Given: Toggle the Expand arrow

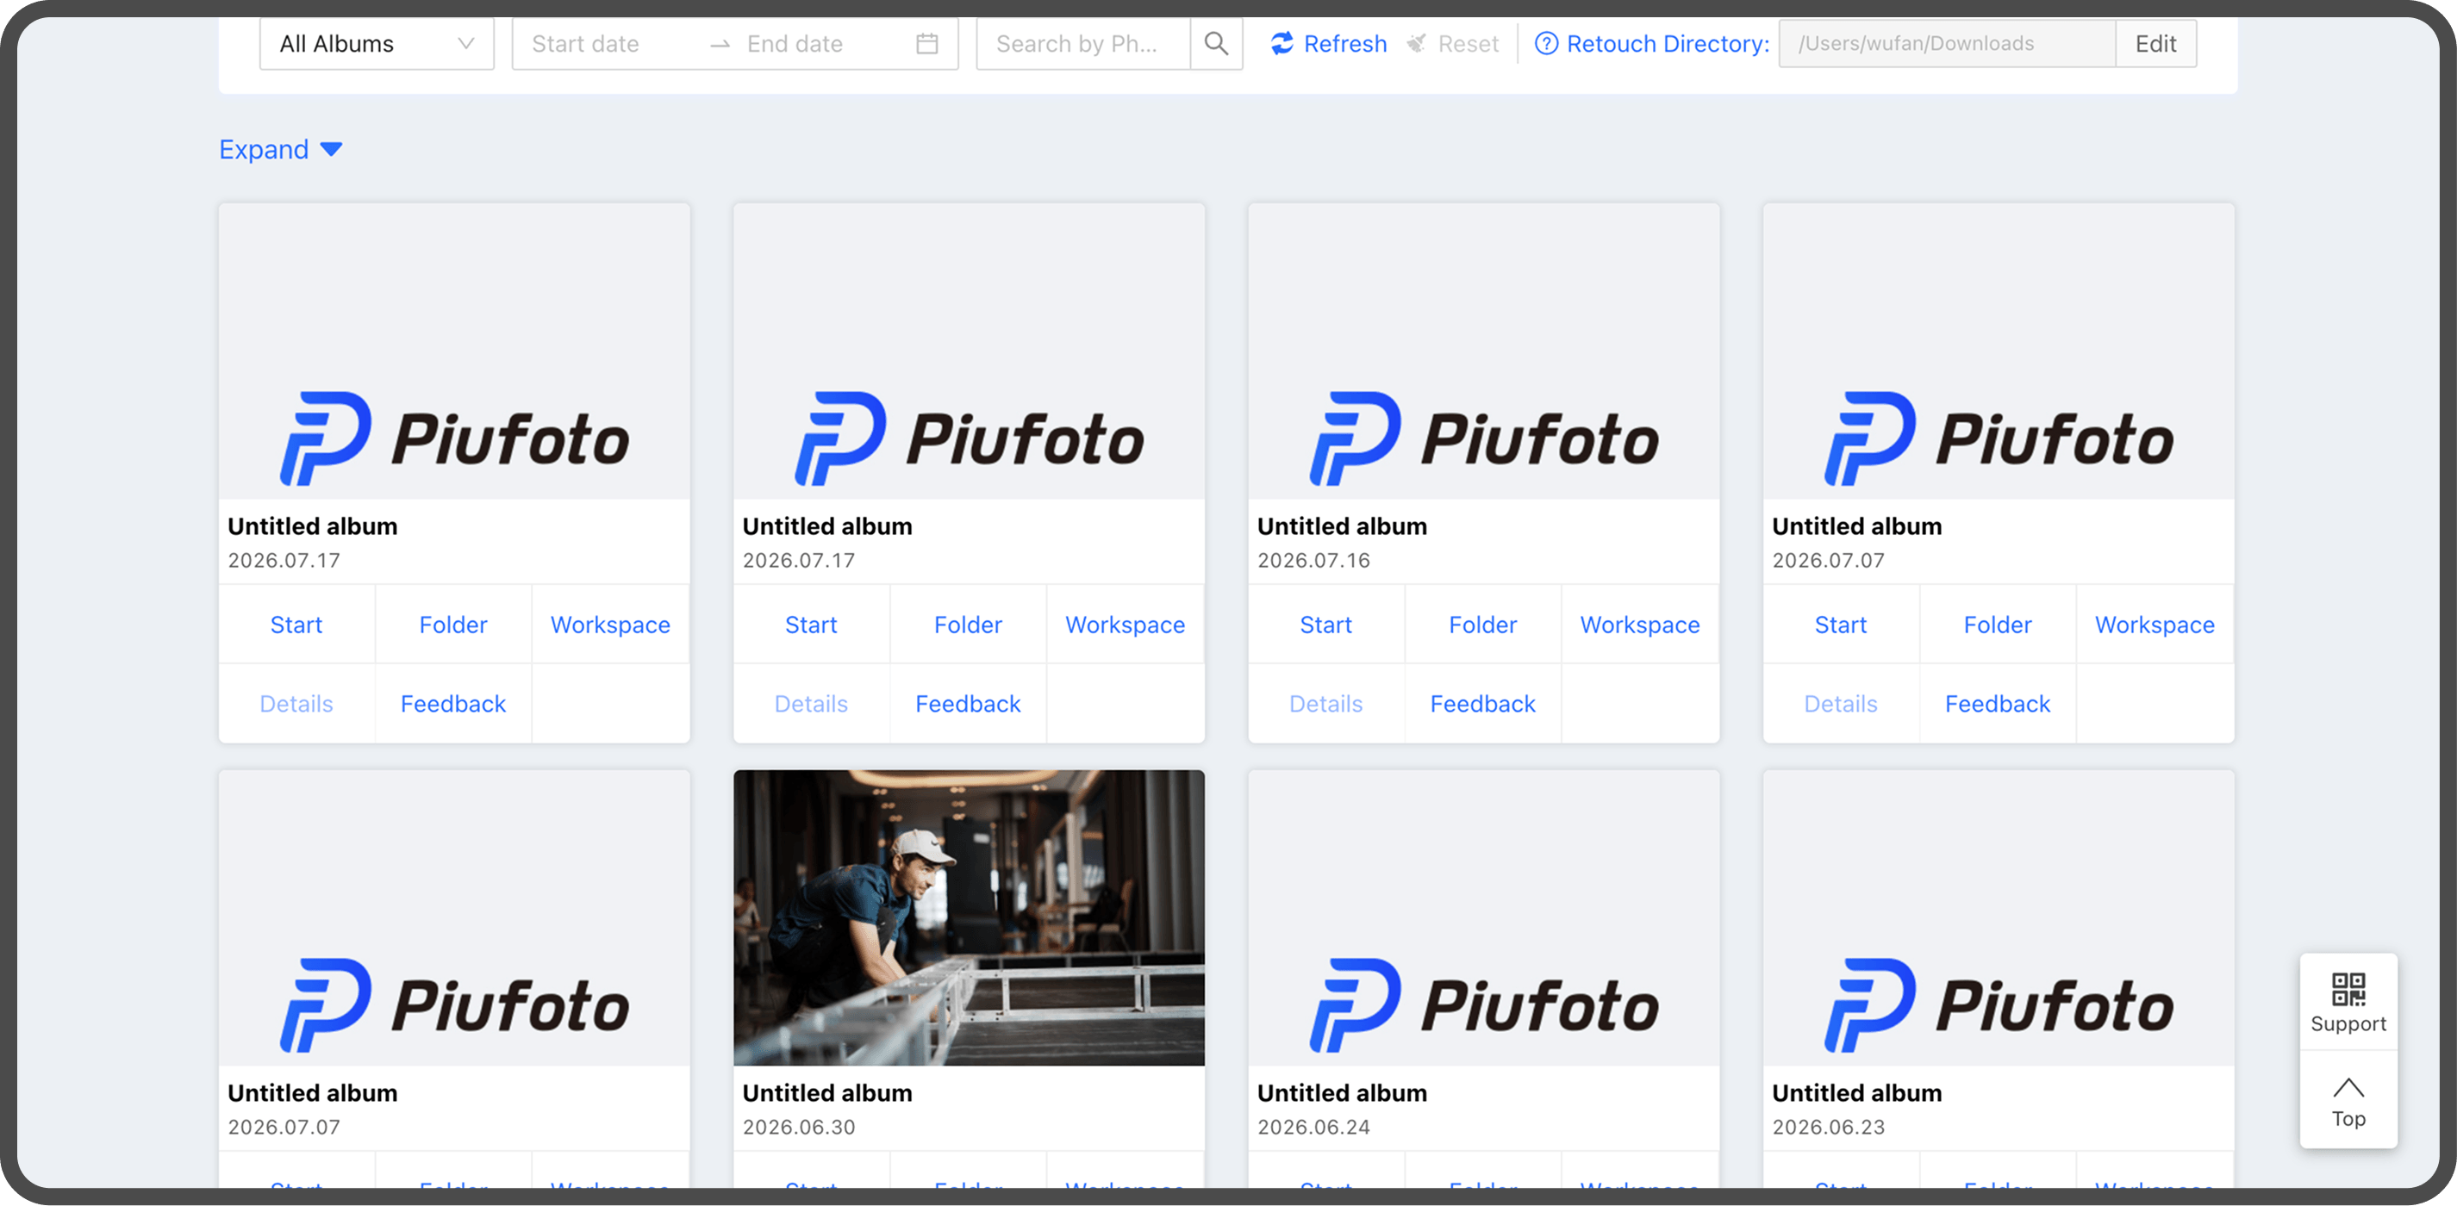Looking at the screenshot, I should tap(331, 150).
